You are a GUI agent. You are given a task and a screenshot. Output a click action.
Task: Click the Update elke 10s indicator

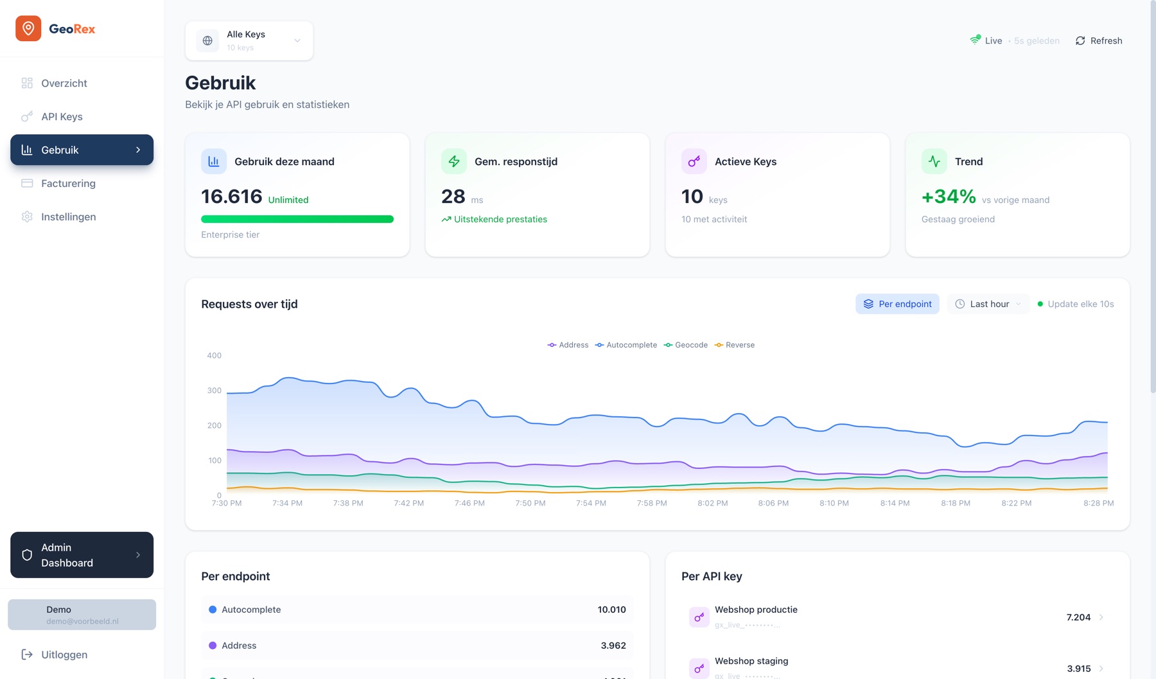[x=1076, y=304]
